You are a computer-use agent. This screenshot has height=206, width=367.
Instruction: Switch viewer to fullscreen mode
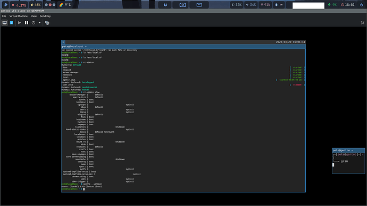pos(363,23)
